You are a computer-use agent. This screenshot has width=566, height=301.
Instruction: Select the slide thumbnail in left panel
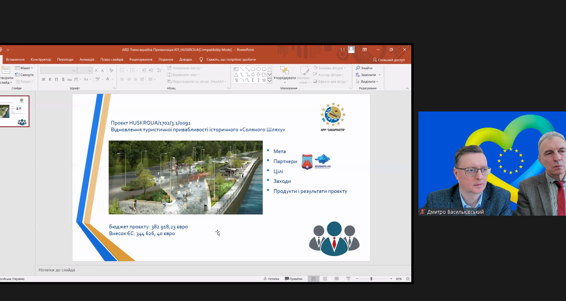coord(15,111)
